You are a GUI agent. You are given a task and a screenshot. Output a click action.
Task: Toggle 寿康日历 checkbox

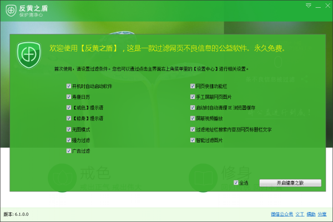tap(69, 97)
